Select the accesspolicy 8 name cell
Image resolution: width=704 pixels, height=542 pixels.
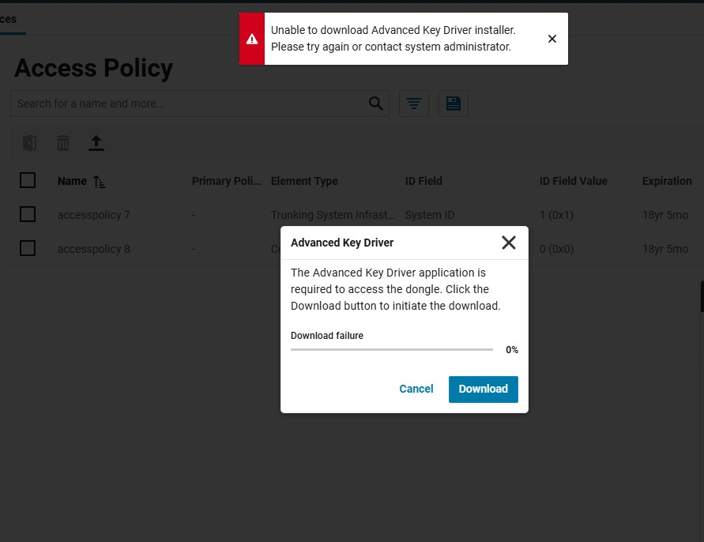click(93, 249)
